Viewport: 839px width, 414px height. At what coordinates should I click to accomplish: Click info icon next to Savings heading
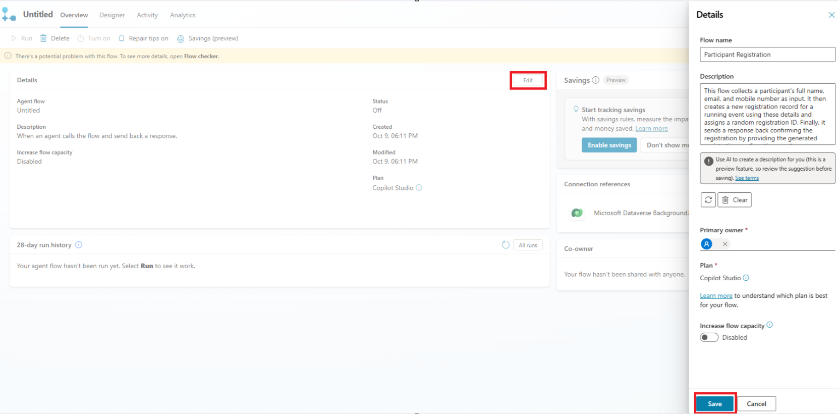click(595, 80)
